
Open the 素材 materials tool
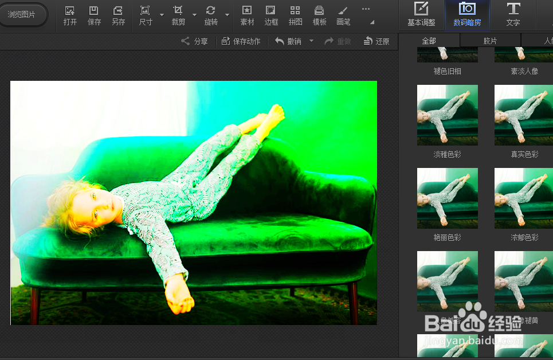pos(247,16)
